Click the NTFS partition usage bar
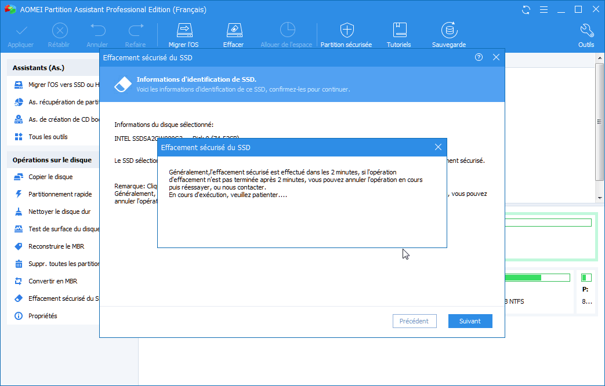 tap(538, 278)
